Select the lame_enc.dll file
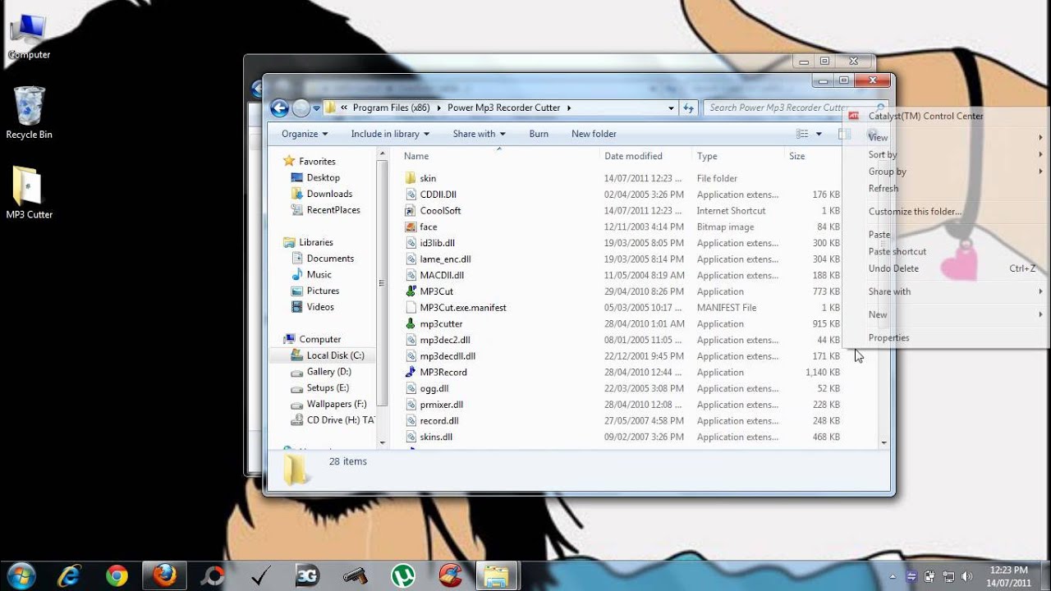This screenshot has height=591, width=1051. point(445,259)
